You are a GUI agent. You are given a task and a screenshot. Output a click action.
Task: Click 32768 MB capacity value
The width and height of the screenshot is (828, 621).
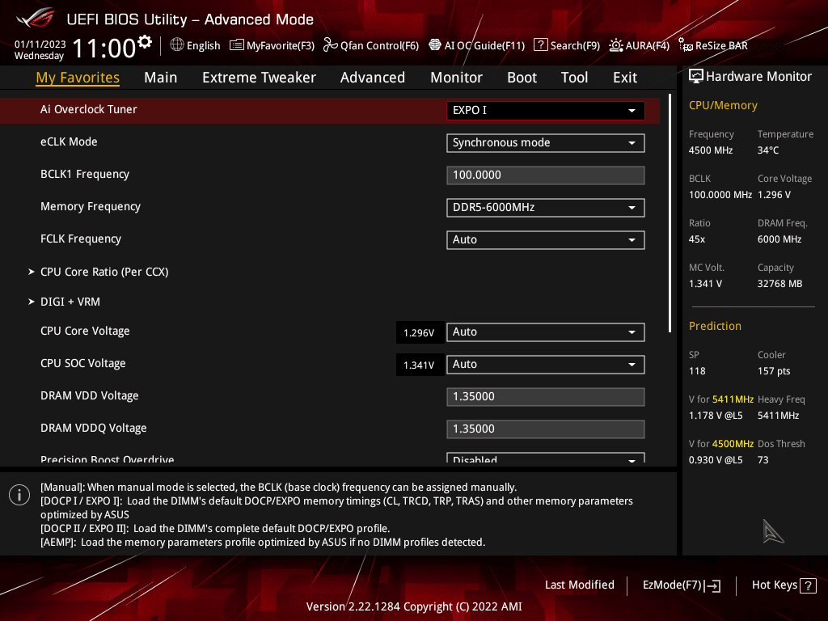point(780,284)
